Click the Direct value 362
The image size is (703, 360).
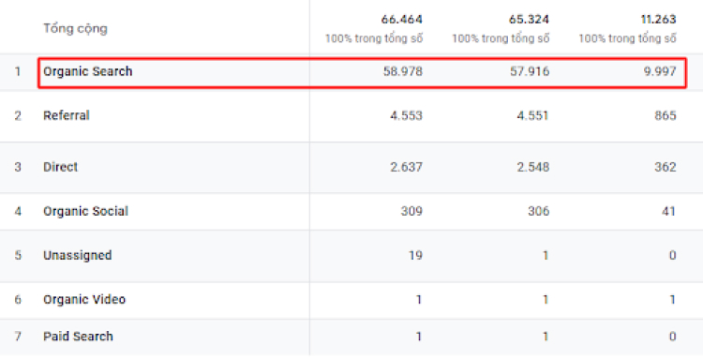tap(665, 167)
